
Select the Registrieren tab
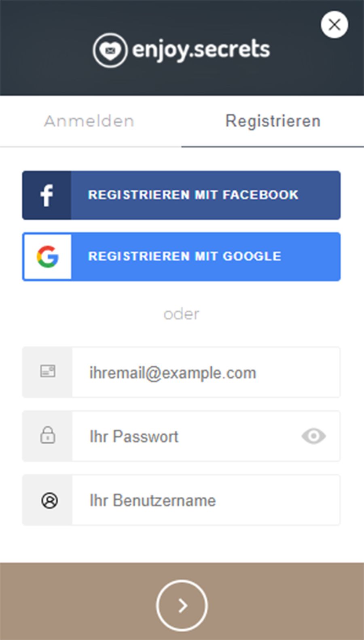pos(273,121)
